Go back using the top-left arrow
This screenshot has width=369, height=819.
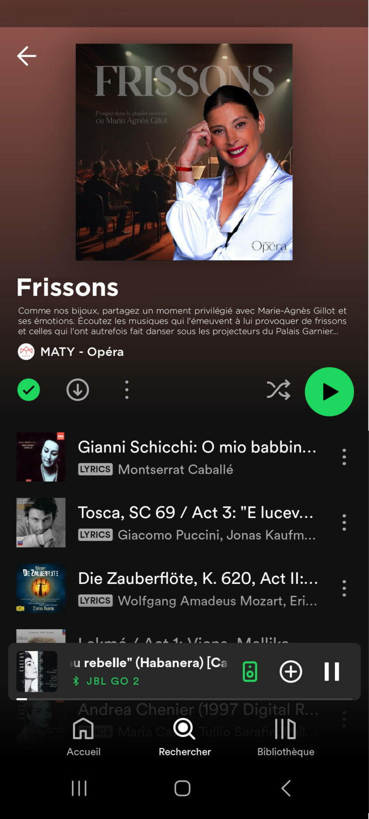point(26,56)
